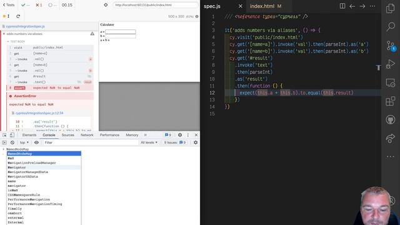Switch to the Sources tab in DevTools
Image resolution: width=400 pixels, height=225 pixels.
[x=68, y=135]
